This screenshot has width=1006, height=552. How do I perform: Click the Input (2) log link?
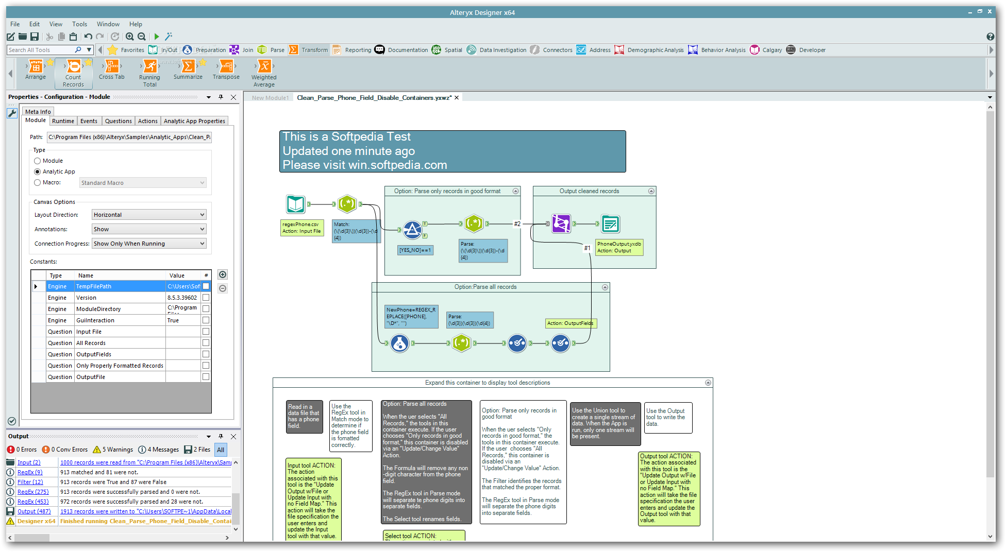click(x=29, y=462)
